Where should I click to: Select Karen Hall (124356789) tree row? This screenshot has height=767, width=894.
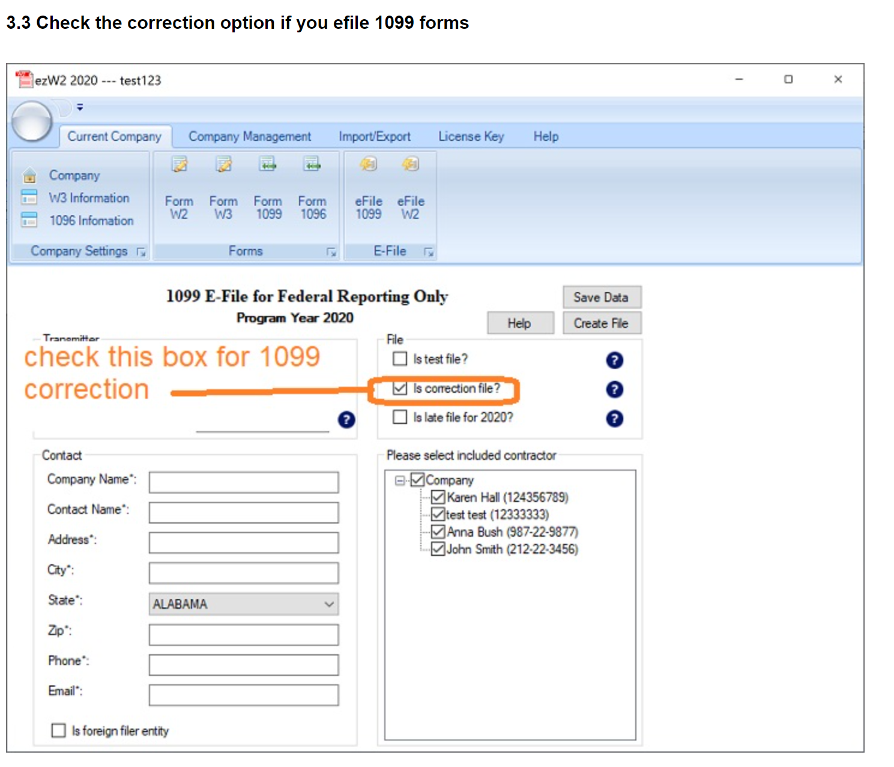pyautogui.click(x=508, y=497)
